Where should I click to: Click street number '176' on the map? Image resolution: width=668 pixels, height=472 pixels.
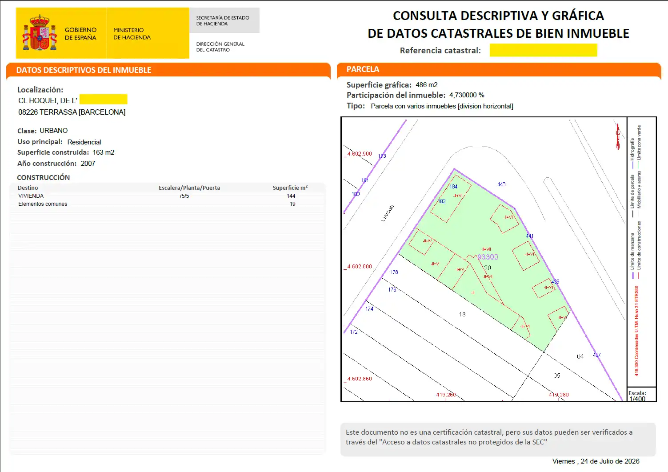click(x=392, y=290)
